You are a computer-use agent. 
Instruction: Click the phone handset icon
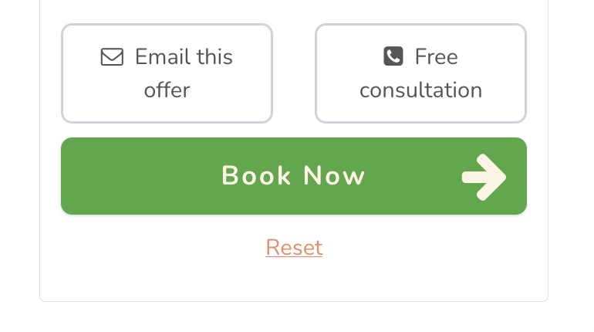393,56
